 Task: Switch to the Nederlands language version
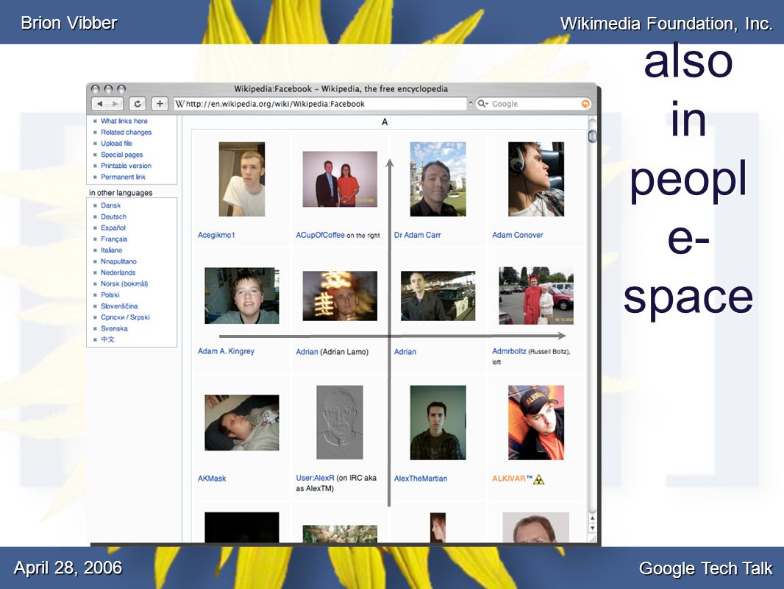(x=118, y=272)
